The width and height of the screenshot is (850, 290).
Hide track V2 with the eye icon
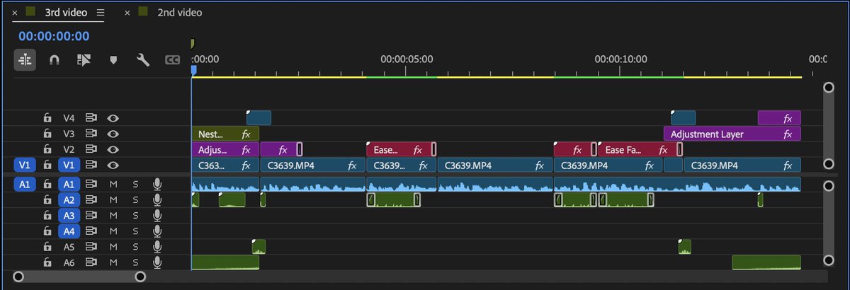point(113,149)
